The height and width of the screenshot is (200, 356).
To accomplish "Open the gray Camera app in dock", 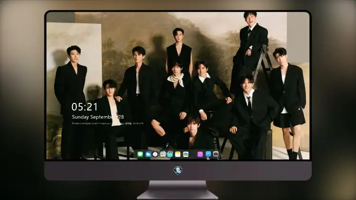I will [x=215, y=154].
